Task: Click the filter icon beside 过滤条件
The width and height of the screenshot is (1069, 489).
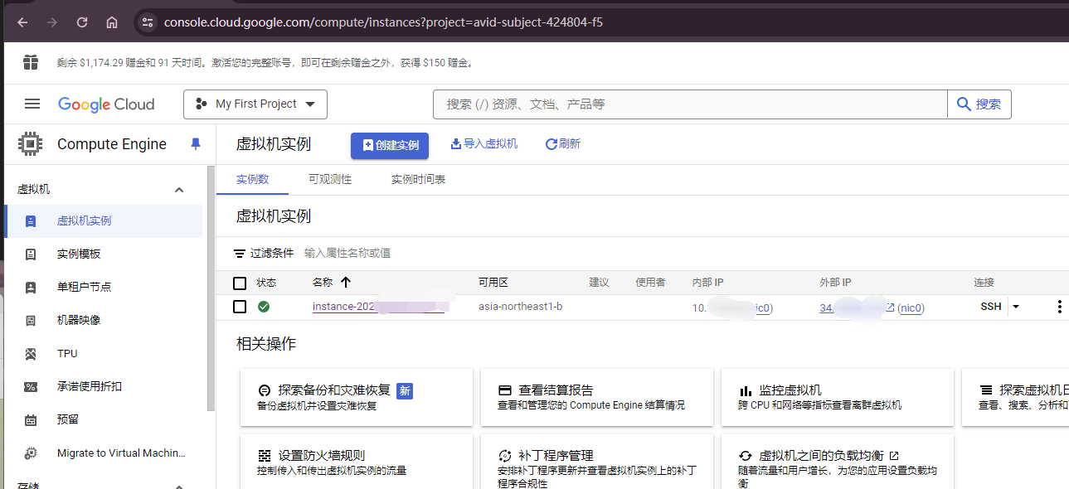Action: point(240,254)
